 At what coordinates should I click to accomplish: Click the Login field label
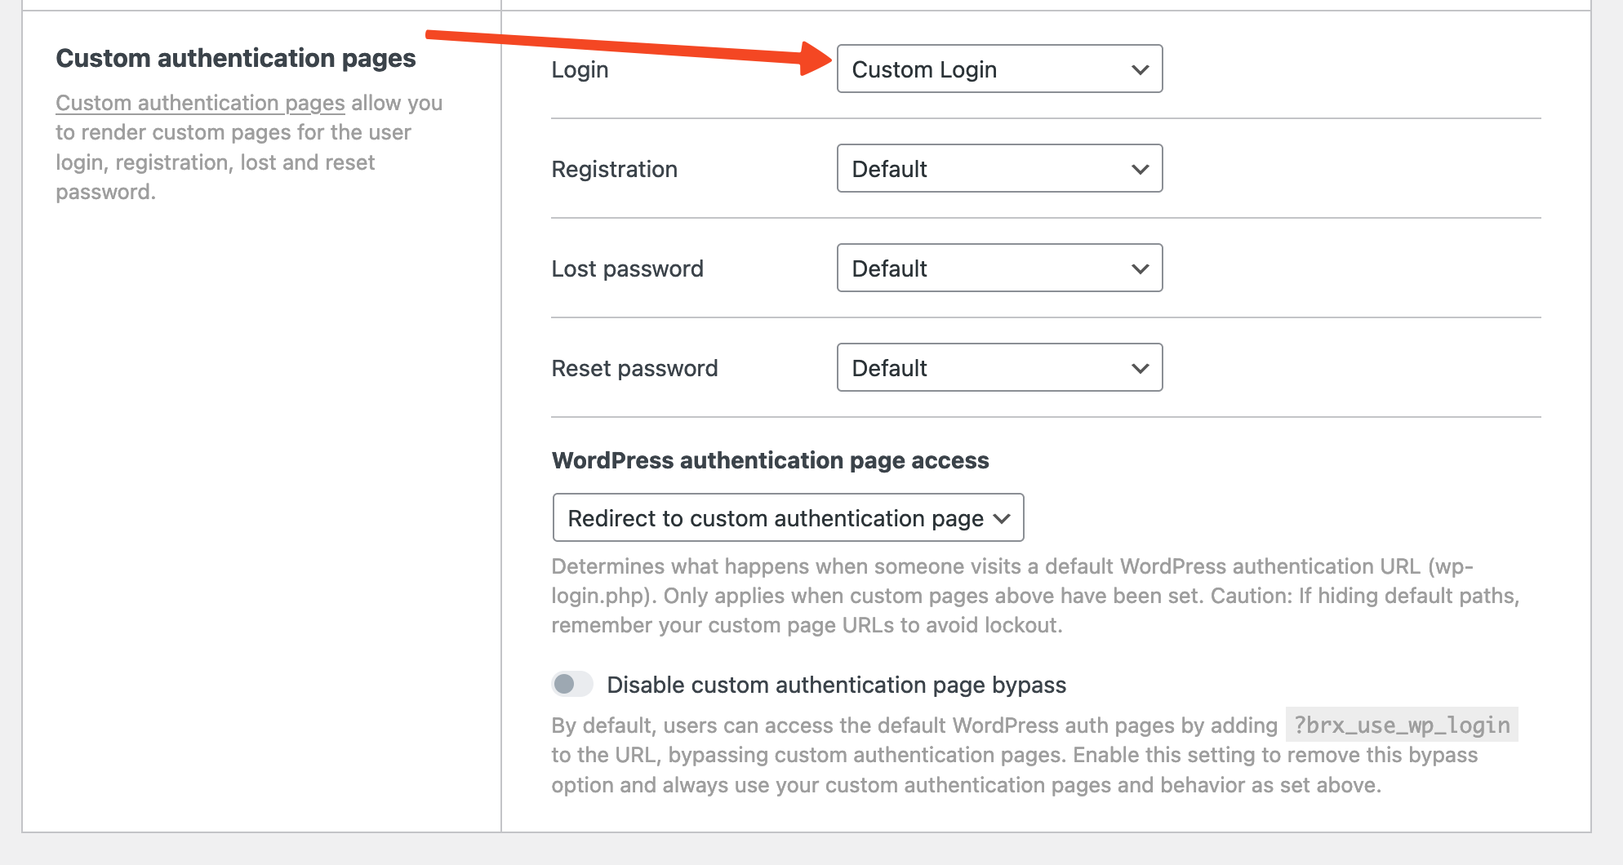580,70
